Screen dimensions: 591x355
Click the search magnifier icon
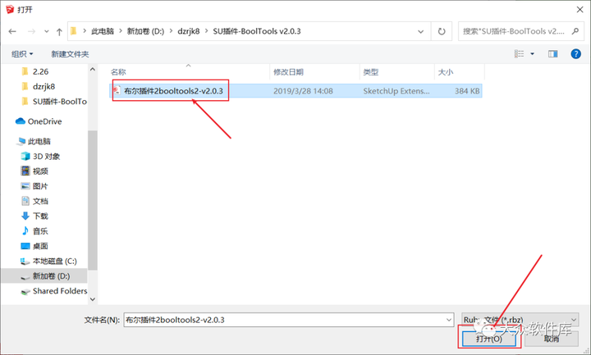(575, 31)
